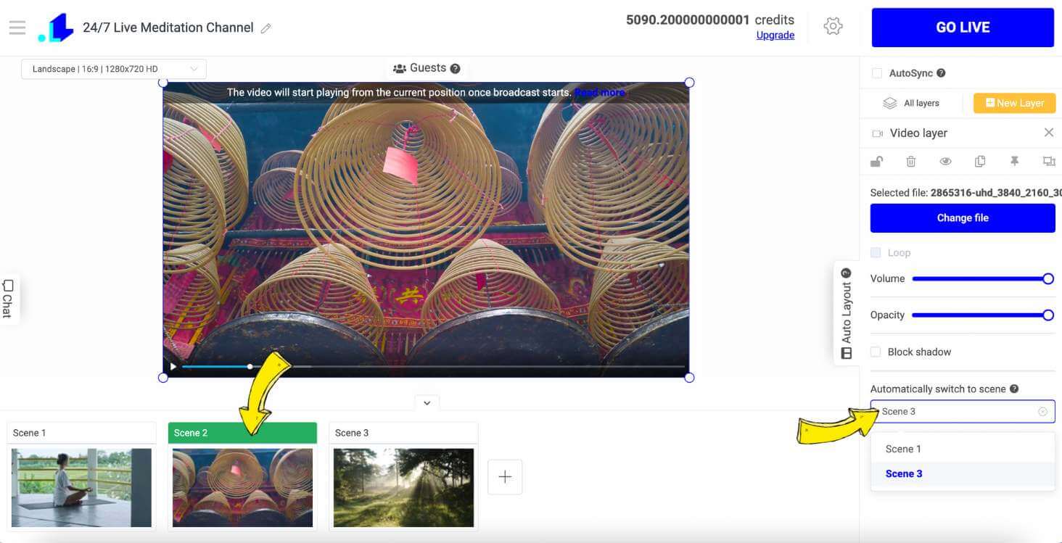Click the Guests help question mark

click(455, 68)
